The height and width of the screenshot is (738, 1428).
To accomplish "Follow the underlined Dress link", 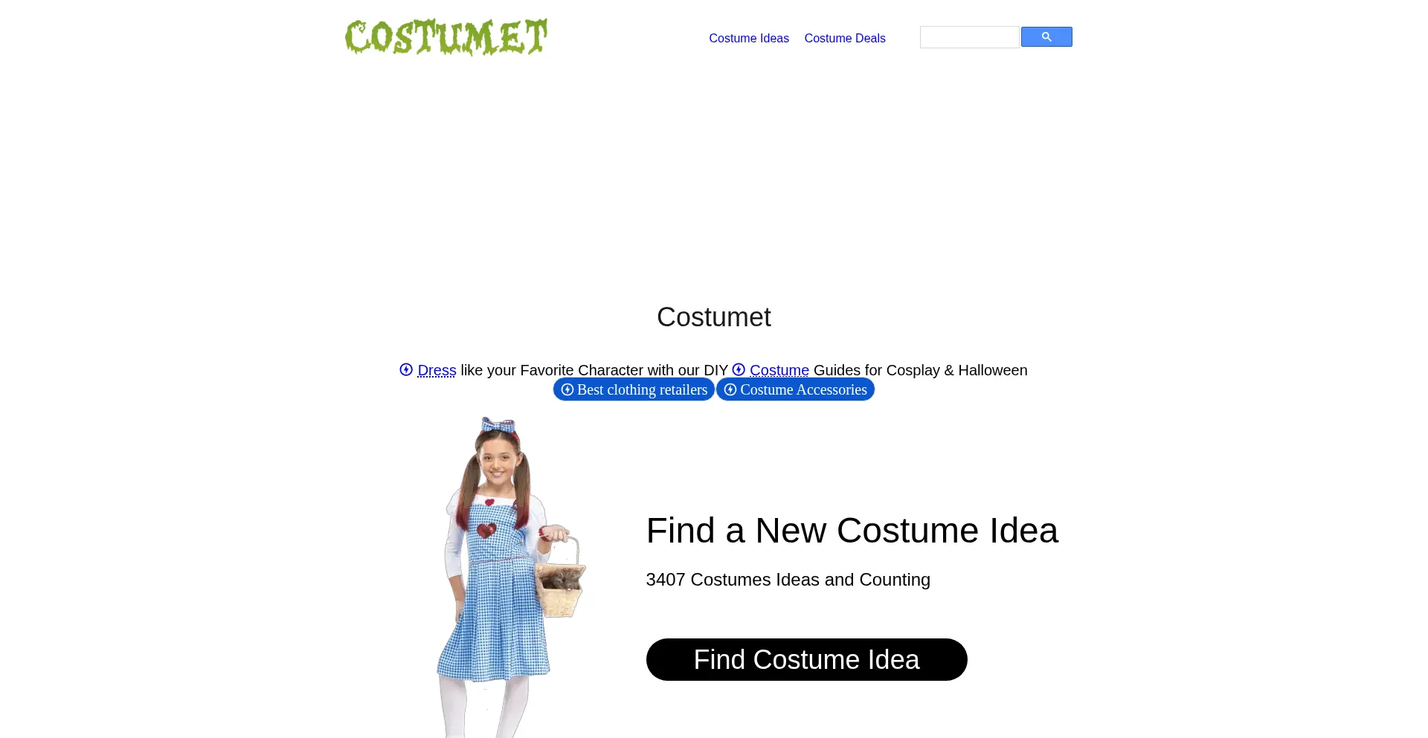I will click(x=437, y=370).
